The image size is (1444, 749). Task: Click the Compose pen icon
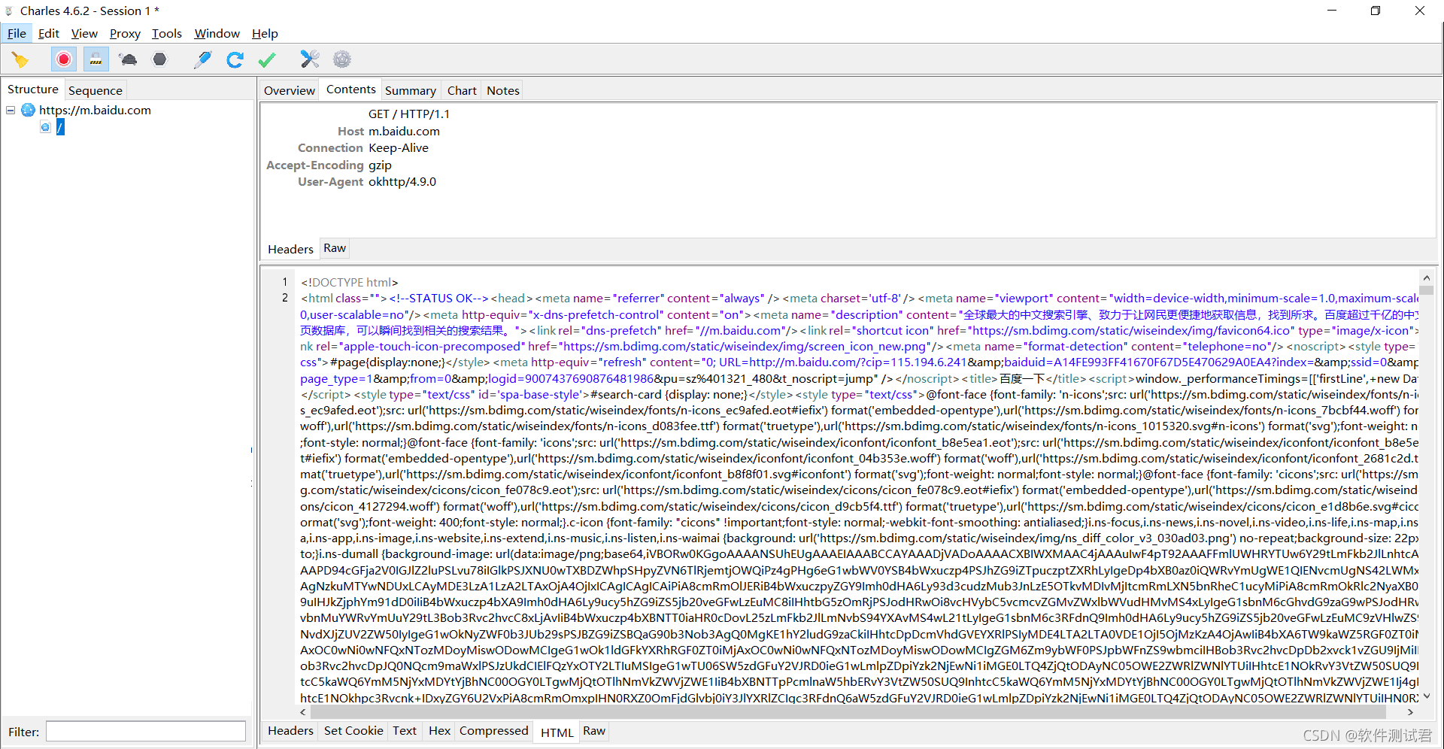(x=202, y=59)
